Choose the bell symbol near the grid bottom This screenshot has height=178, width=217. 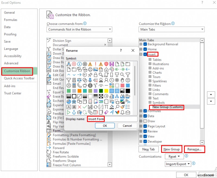[122, 112]
